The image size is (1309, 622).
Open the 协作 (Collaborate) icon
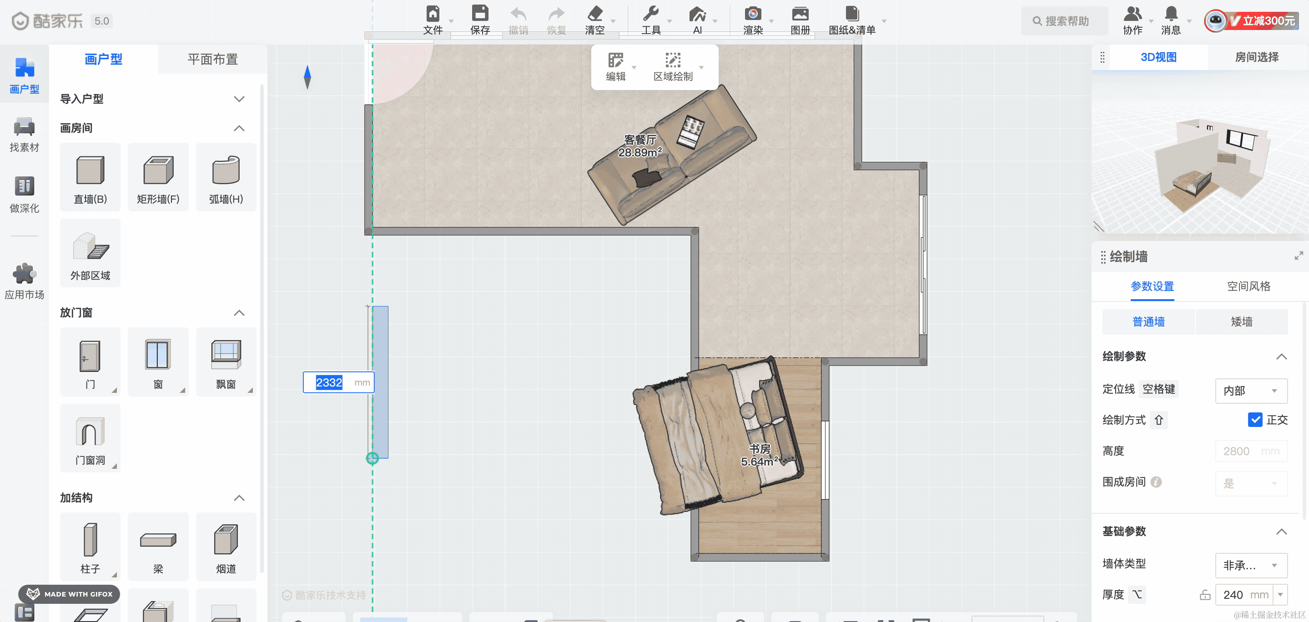click(x=1133, y=14)
